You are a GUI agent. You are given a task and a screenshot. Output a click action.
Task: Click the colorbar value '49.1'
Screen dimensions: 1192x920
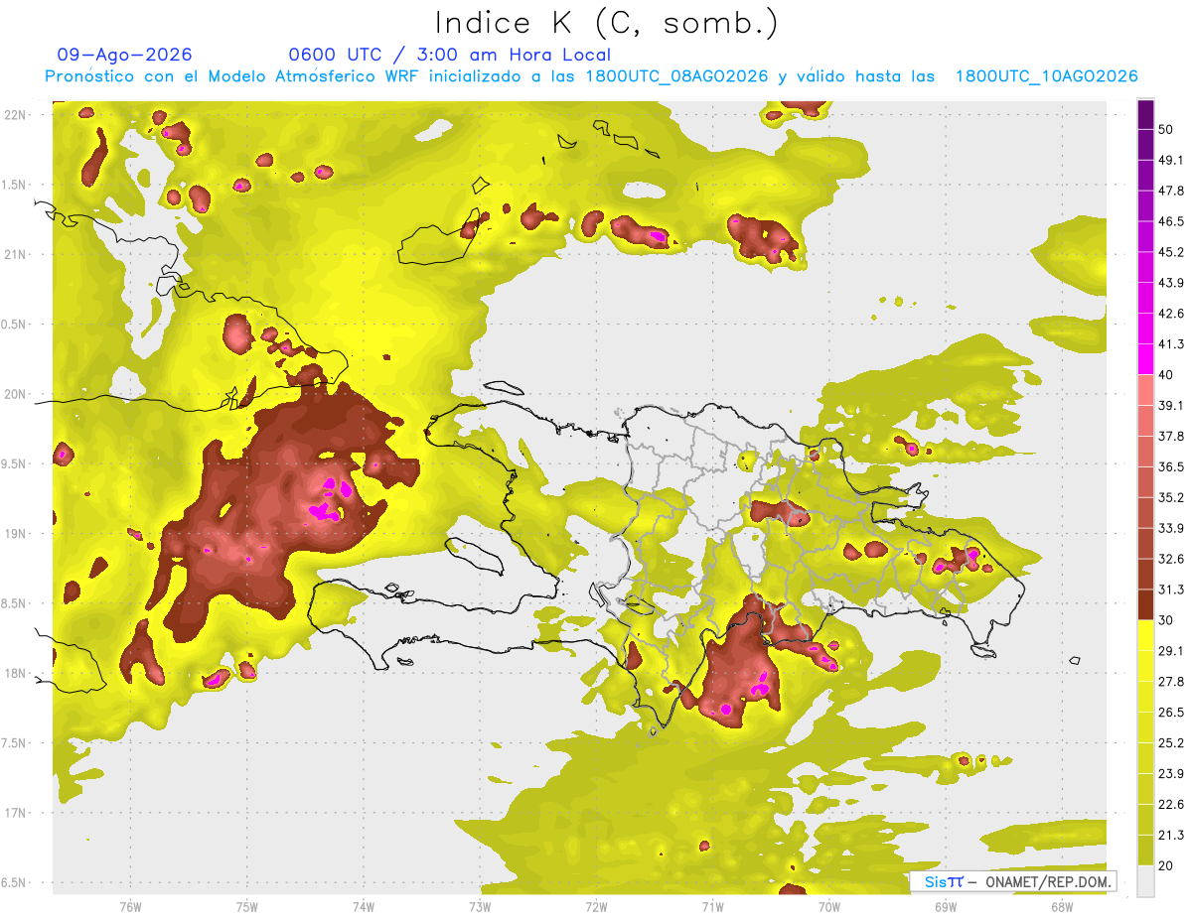1171,160
